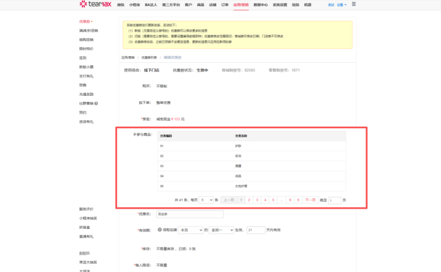This screenshot has width=441, height=272.
Task: Open the 微信 top menu
Action: 121,5
